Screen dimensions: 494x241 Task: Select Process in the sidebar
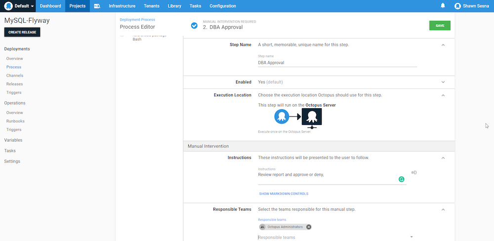14,67
